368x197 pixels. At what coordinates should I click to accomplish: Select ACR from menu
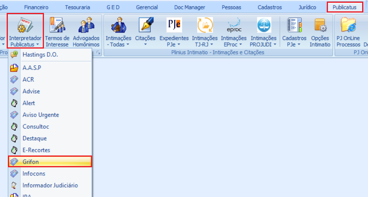pyautogui.click(x=50, y=80)
